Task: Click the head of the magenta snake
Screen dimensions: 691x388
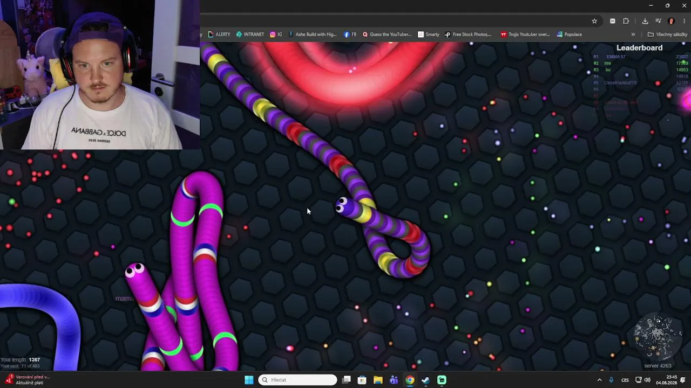Action: (135, 271)
